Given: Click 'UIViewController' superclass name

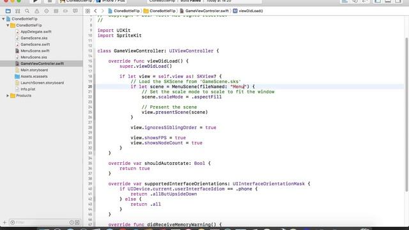Looking at the screenshot, I should tap(191, 51).
